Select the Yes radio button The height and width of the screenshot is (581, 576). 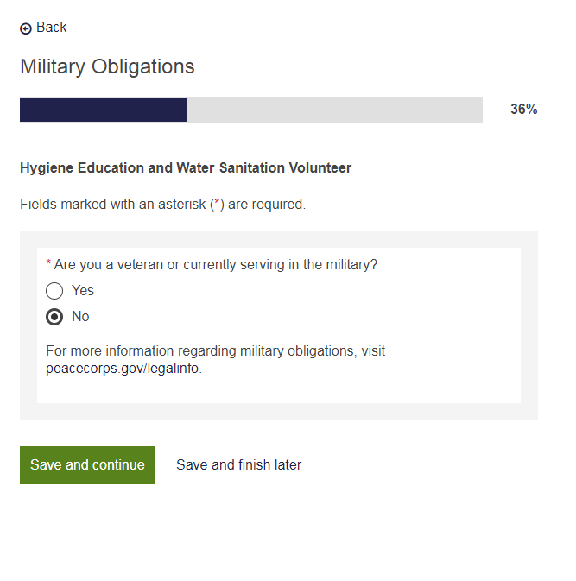pos(54,291)
